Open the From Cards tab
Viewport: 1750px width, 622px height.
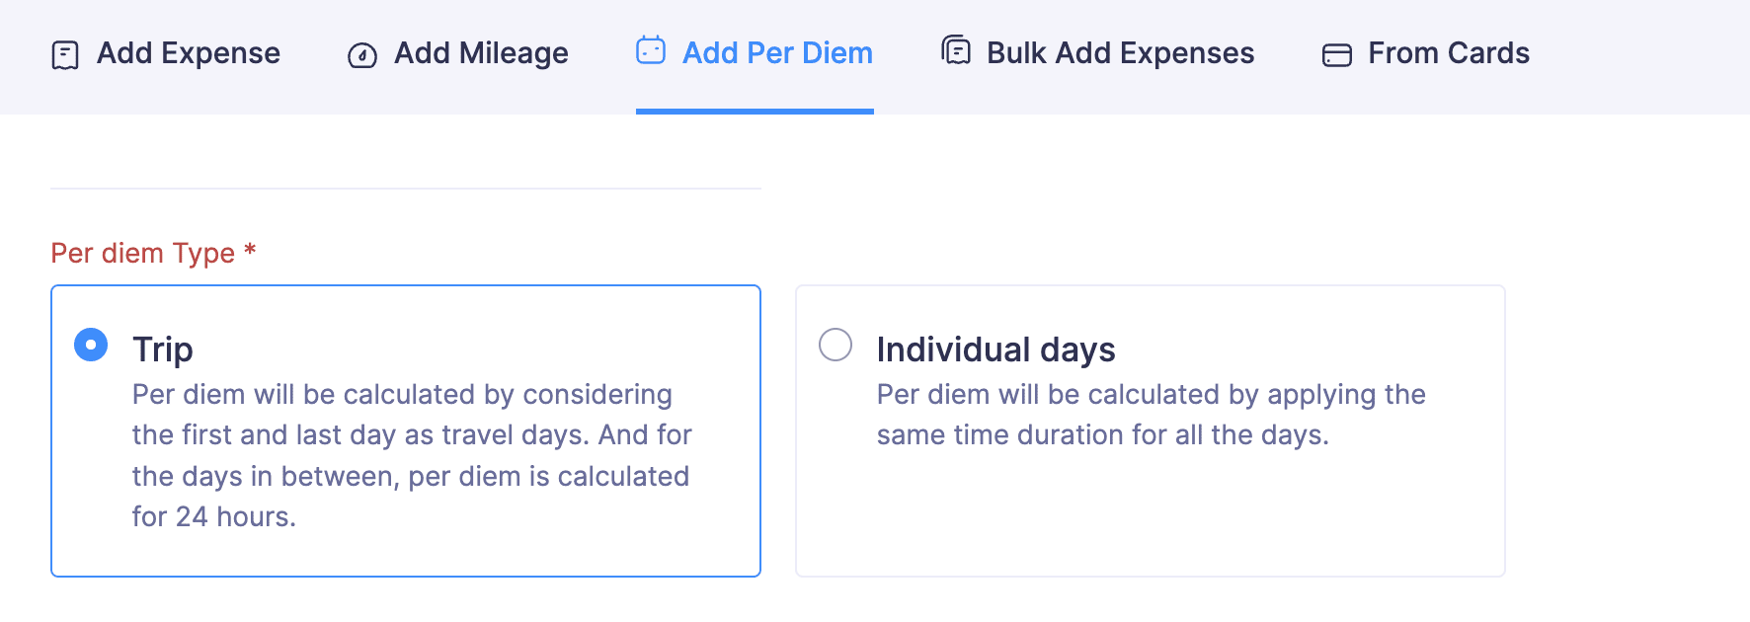(1447, 54)
